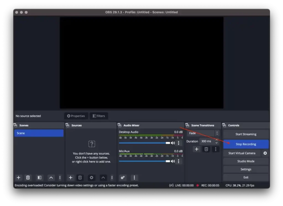Viewport: 283px width, 206px height.
Task: Click 'No source selected' label
Action: 28,116
